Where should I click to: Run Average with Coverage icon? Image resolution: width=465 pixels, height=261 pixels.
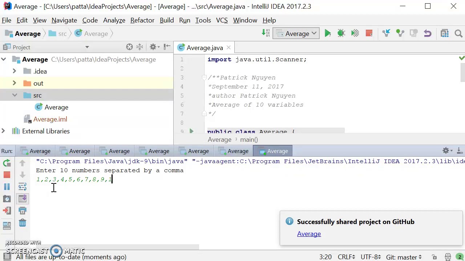pos(355,34)
